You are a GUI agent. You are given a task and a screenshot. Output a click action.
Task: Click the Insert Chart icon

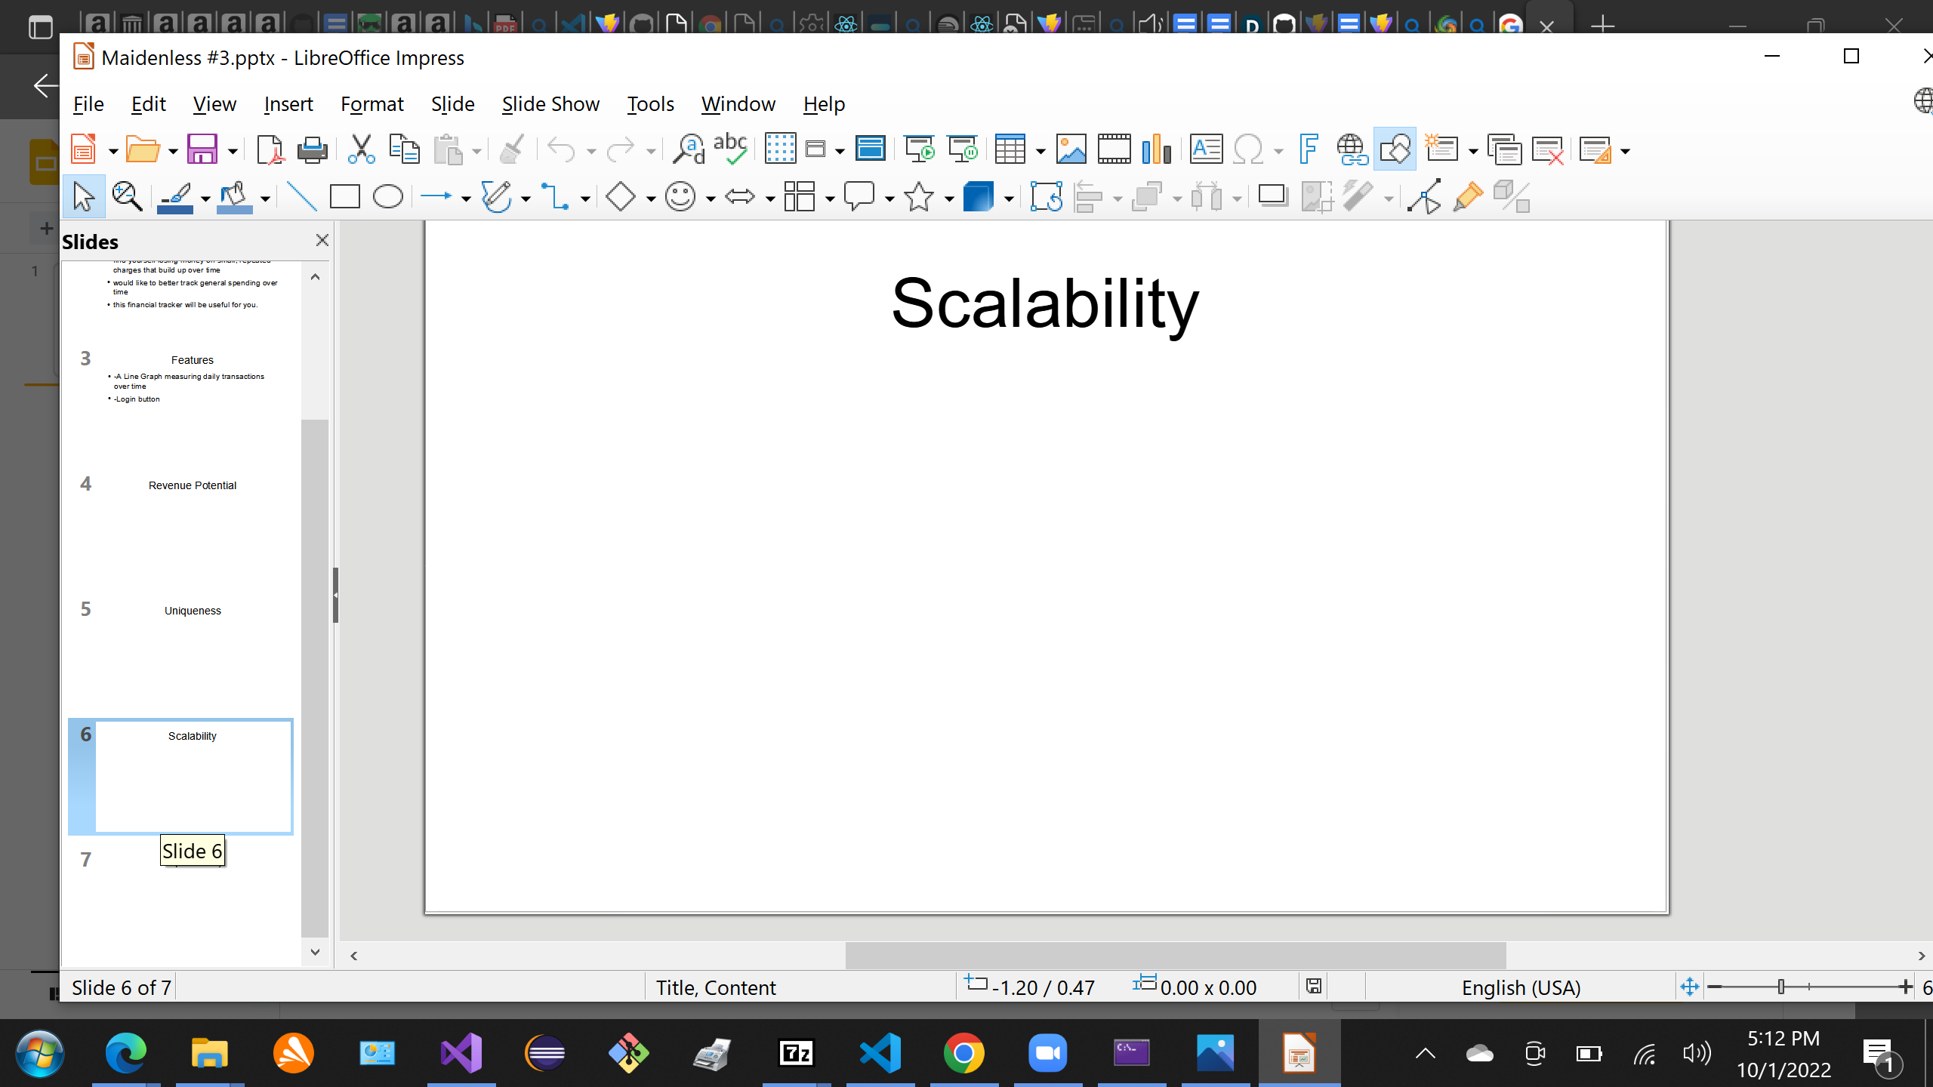pos(1156,149)
